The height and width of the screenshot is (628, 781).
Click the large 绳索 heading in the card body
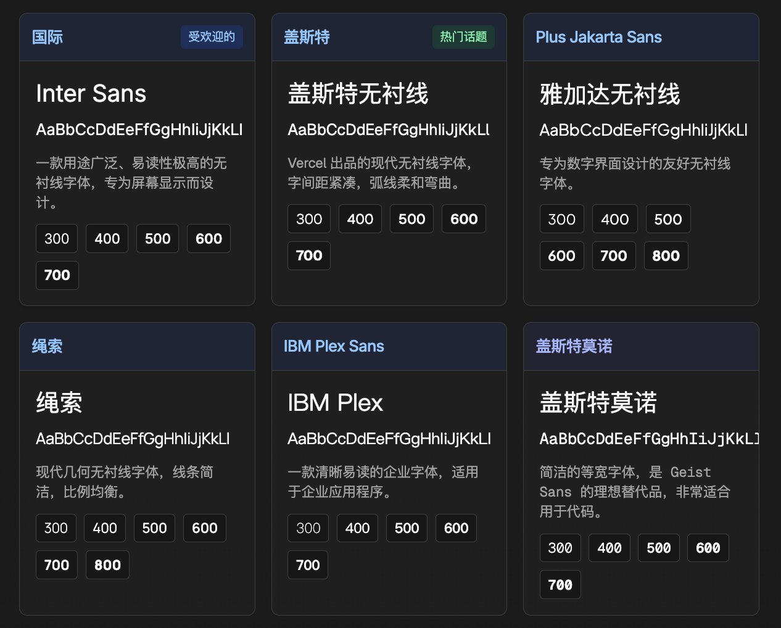pos(59,403)
